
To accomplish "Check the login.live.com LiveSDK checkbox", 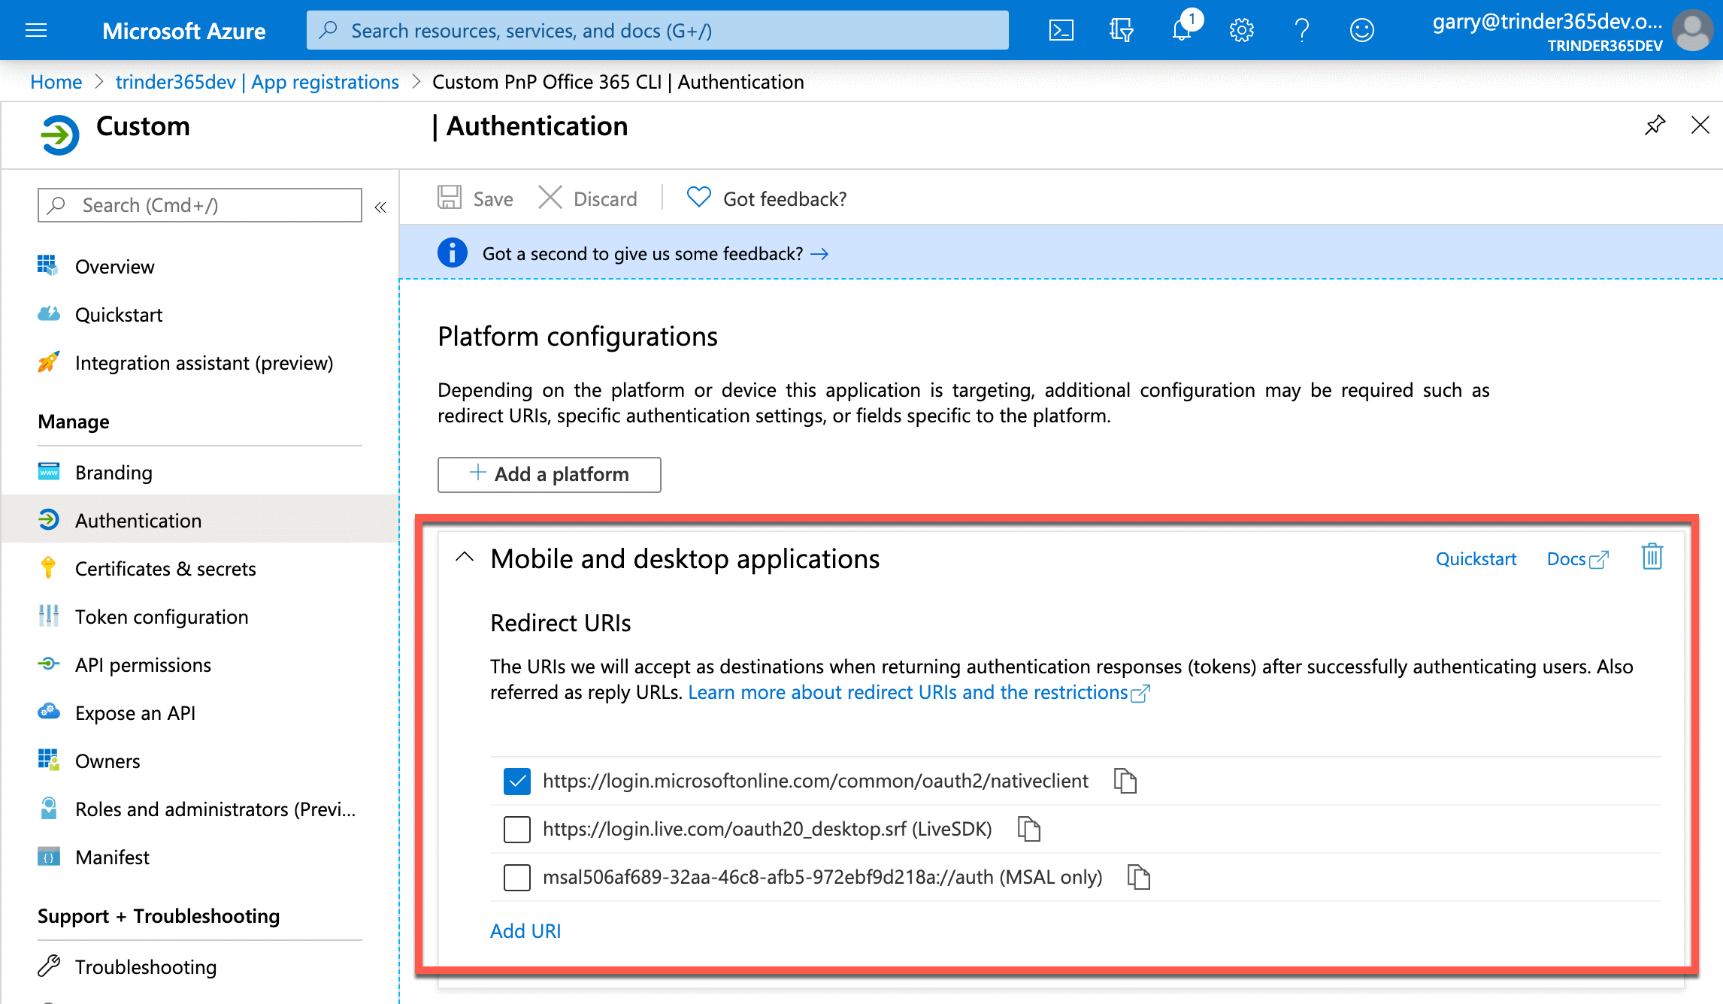I will point(516,829).
